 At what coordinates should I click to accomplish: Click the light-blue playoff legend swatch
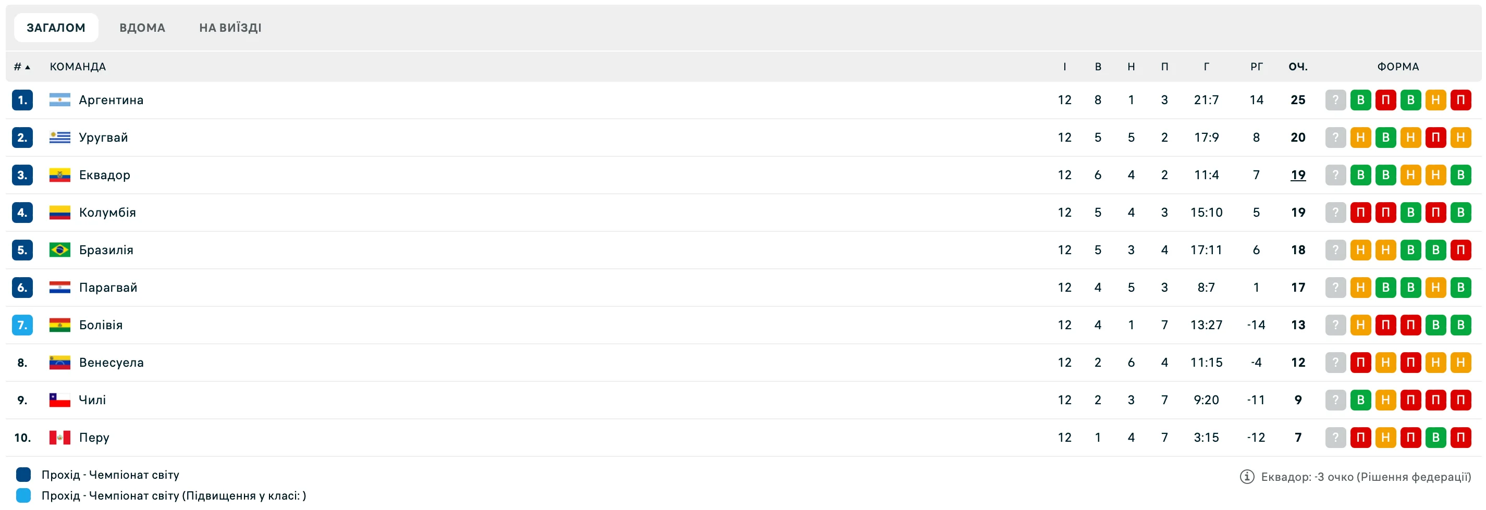[23, 495]
